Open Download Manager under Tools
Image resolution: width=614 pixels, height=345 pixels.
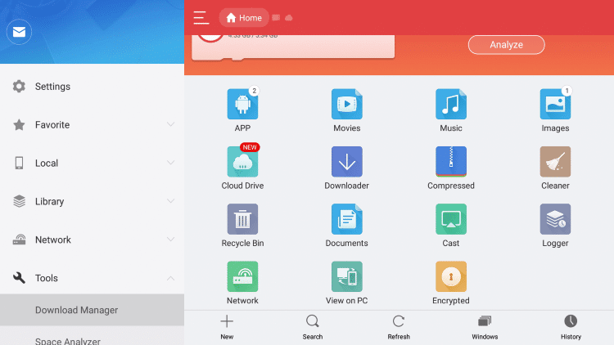coord(92,310)
